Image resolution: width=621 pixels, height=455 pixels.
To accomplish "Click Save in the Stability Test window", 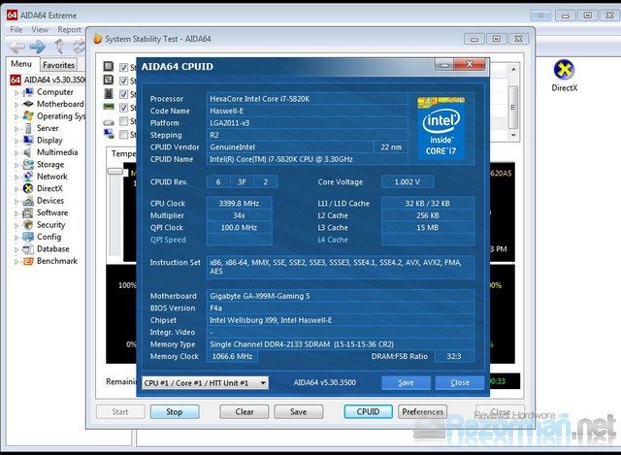I will [299, 412].
